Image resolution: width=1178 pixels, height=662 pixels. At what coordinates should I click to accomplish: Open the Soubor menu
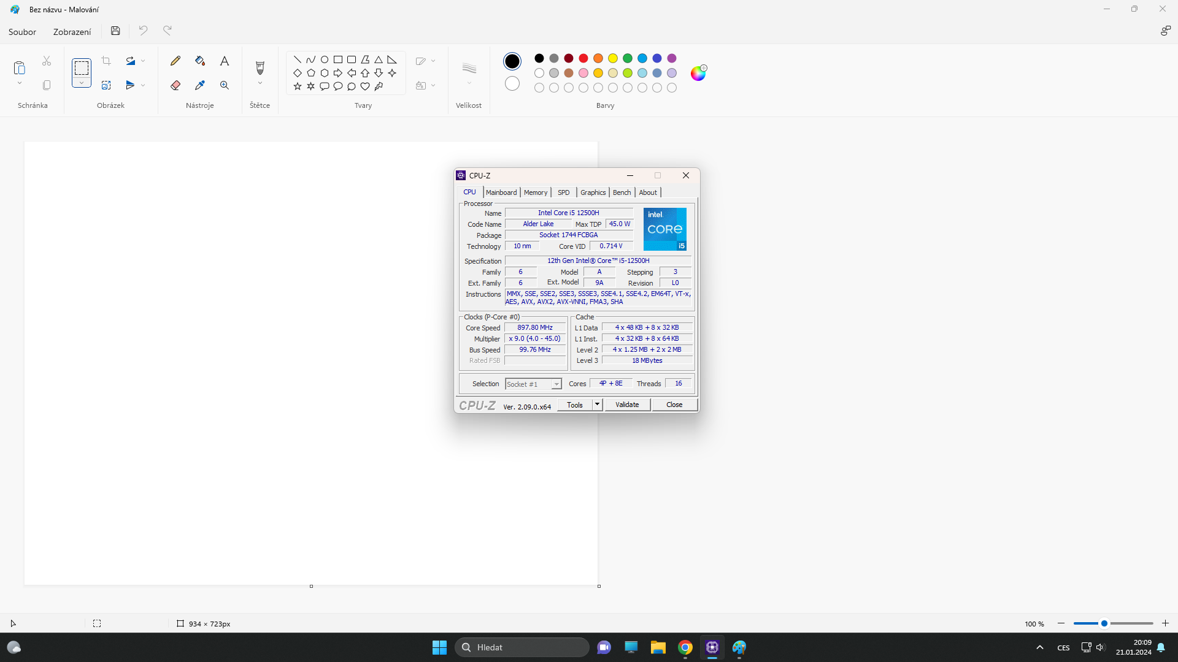tap(22, 32)
